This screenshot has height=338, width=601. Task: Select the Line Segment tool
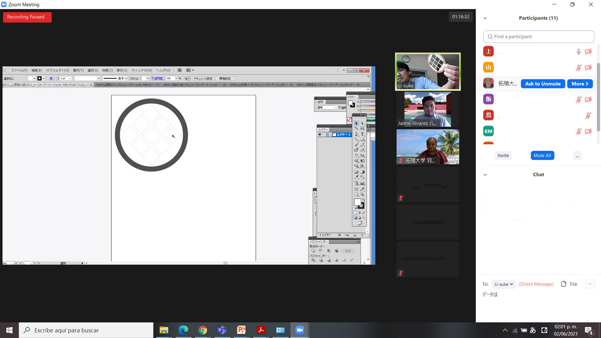point(356,139)
